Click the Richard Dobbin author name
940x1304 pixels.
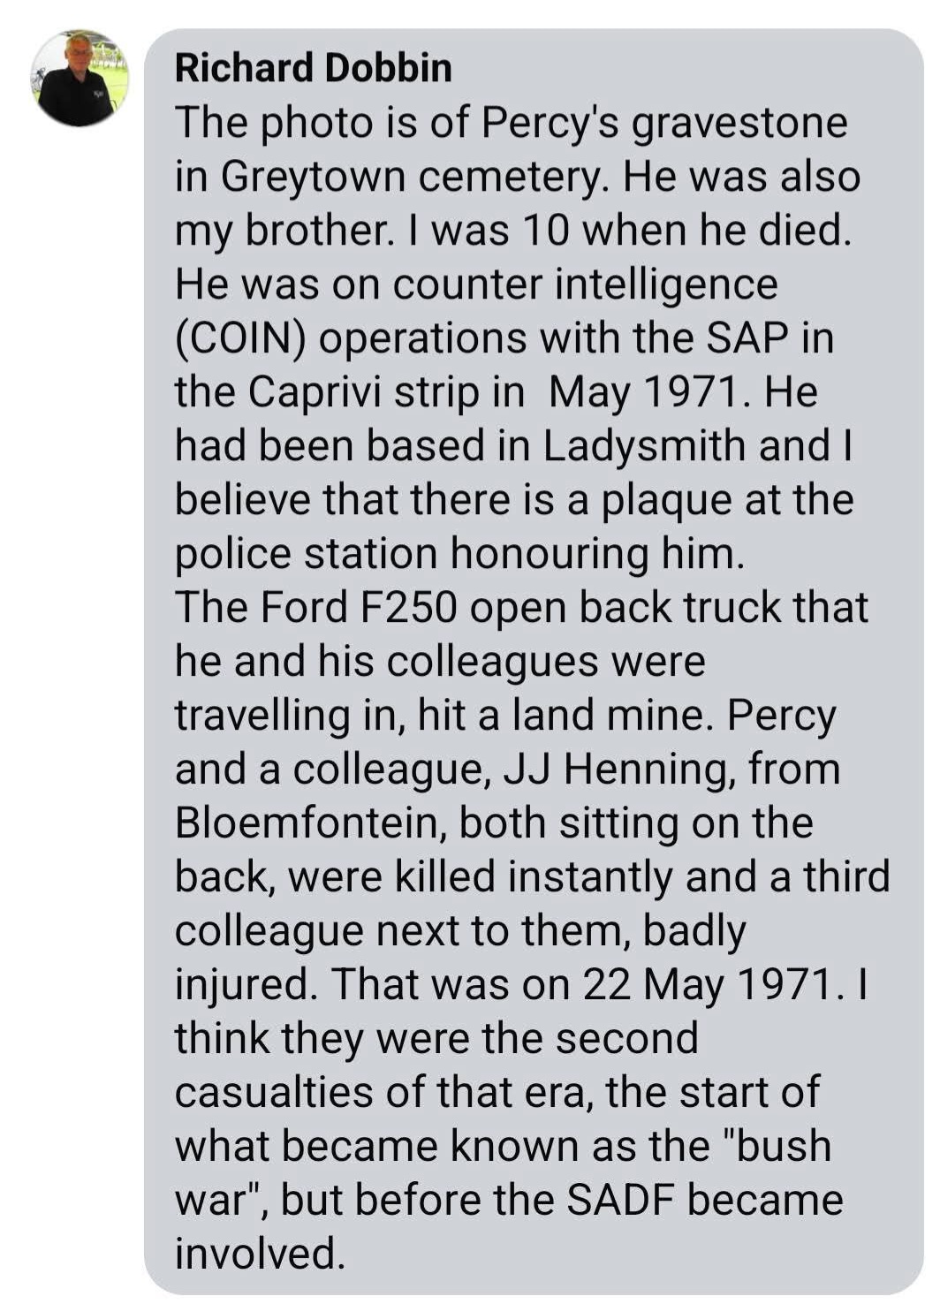[313, 68]
